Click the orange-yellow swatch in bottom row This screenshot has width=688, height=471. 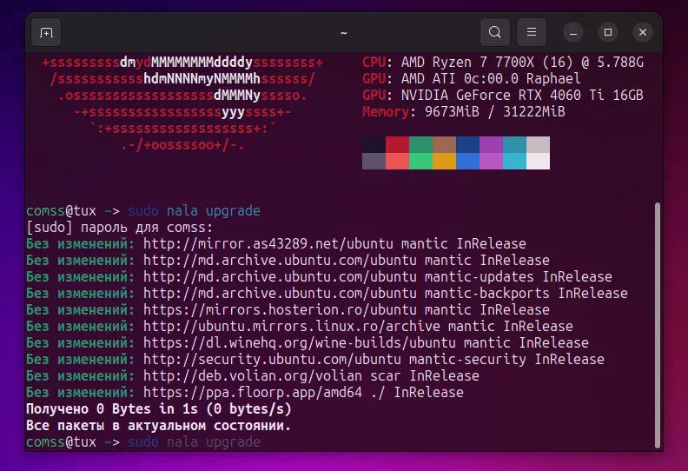[x=444, y=161]
